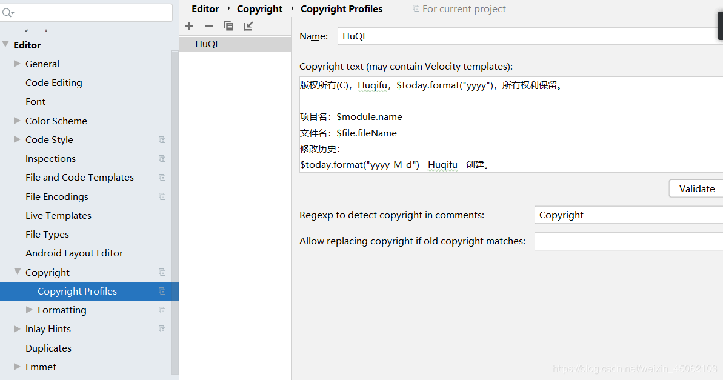This screenshot has width=723, height=380.
Task: Expand the General tree node
Action: tap(17, 64)
